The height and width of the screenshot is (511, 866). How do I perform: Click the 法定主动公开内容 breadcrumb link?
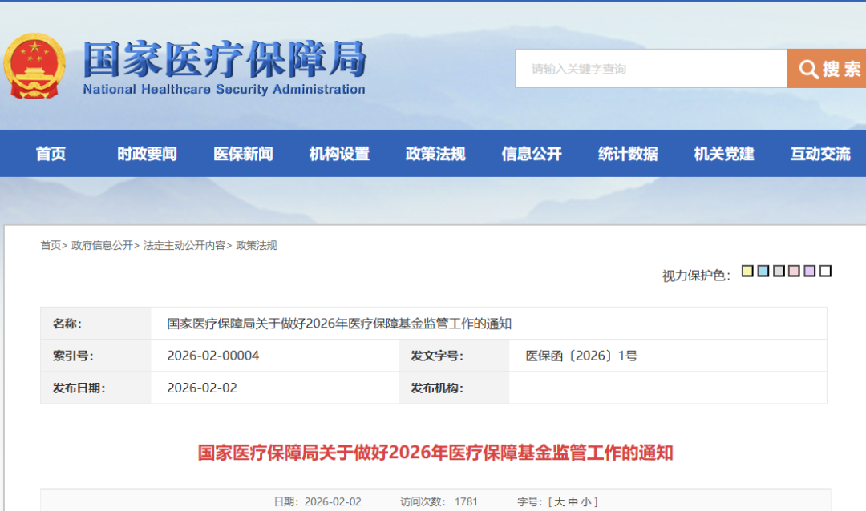coord(184,246)
